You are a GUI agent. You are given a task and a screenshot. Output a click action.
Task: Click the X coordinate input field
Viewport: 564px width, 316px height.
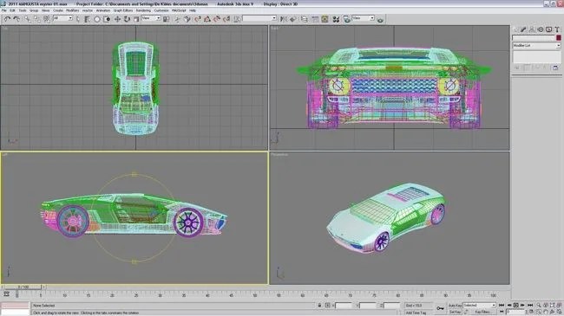(344, 306)
